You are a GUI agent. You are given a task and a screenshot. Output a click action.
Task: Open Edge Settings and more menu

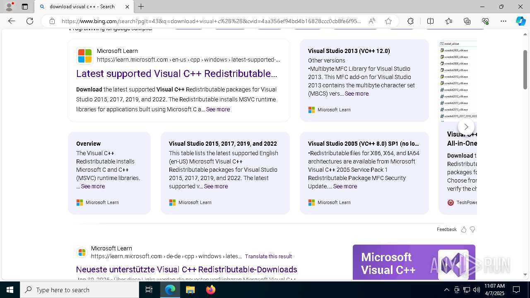[503, 21]
